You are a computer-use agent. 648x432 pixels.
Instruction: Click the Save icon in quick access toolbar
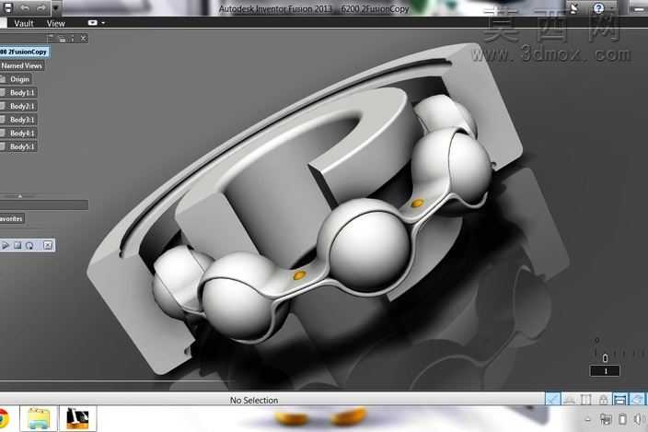tap(8, 7)
